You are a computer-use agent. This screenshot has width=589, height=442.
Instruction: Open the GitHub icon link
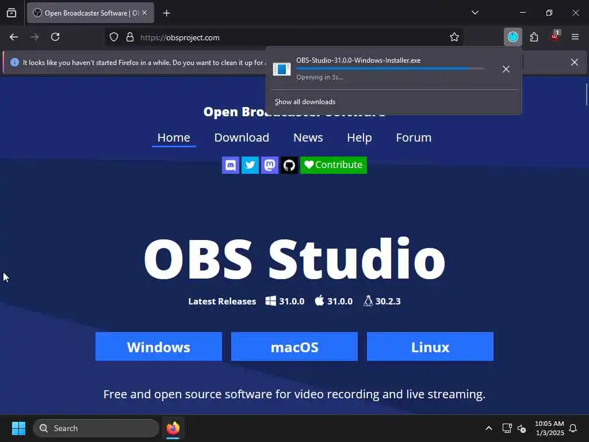coord(289,165)
